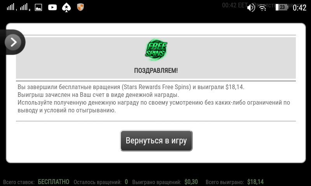
Task: Tap the 0:42 system clock
Action: (x=299, y=8)
